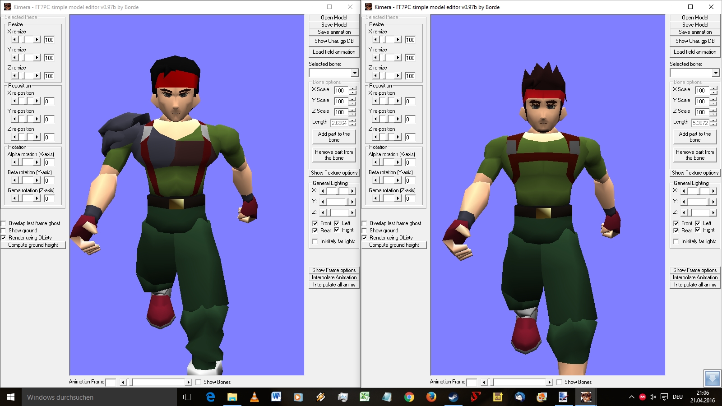Click Y re-size right arrow in left Kimera window
Image resolution: width=722 pixels, height=406 pixels.
[37, 58]
